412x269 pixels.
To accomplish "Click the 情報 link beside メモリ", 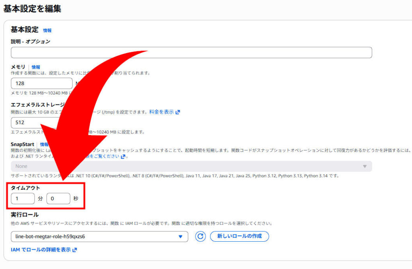I will [36, 67].
